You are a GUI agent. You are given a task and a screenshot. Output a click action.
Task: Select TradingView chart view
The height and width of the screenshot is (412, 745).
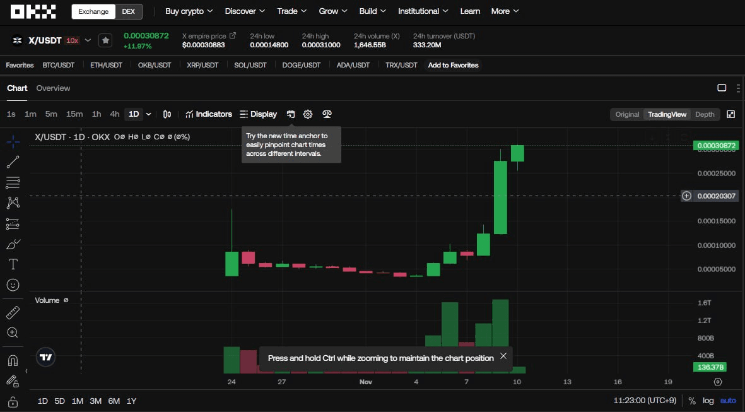point(667,114)
